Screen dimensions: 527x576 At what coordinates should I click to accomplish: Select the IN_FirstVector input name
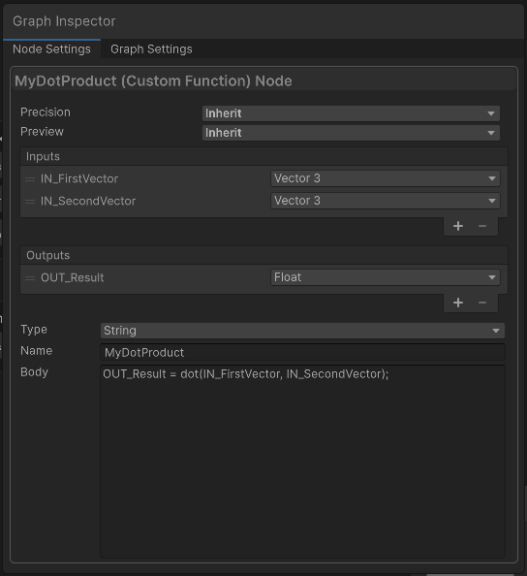79,178
